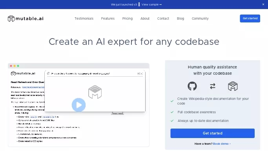Click 'Full codebase awareness' text
This screenshot has width=268, height=151.
click(x=197, y=112)
